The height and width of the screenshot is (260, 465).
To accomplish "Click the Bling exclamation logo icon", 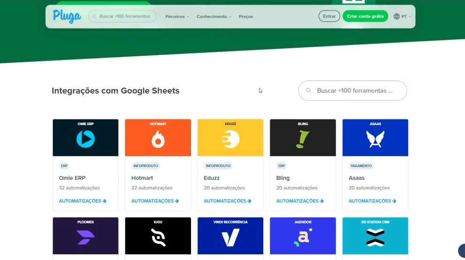I will tap(303, 139).
